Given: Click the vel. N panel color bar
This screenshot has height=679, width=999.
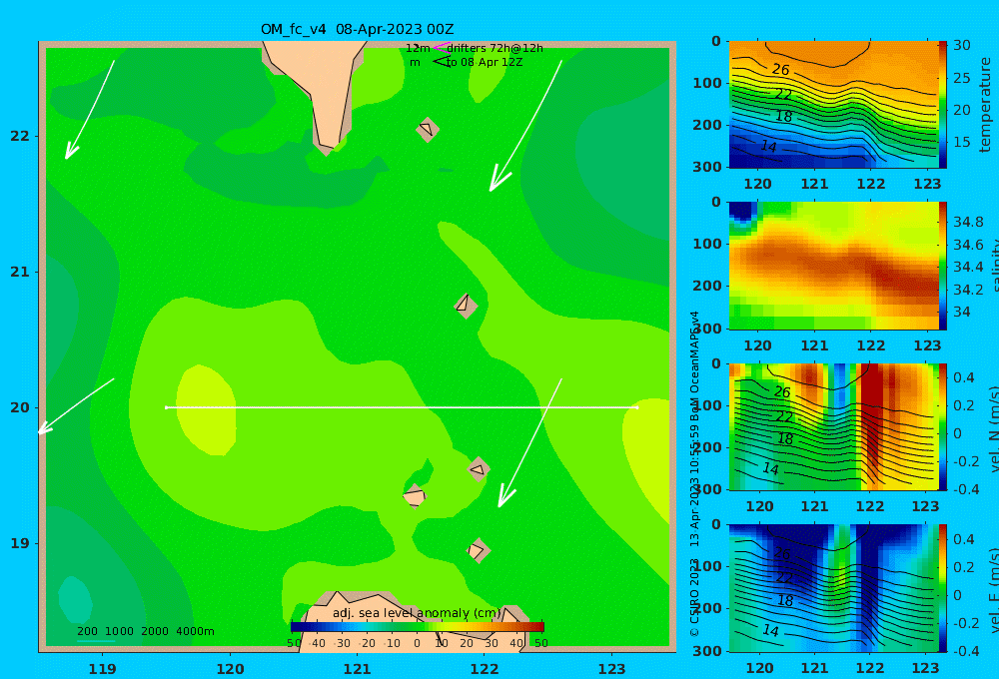Looking at the screenshot, I should coord(942,426).
